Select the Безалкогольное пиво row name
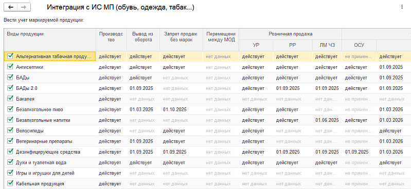Image resolution: width=411 pixels, height=189 pixels. [40, 109]
